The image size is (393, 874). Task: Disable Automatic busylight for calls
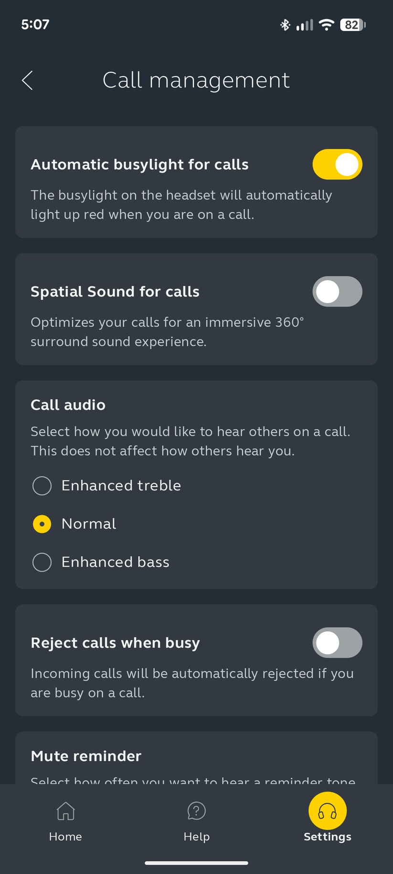click(x=337, y=164)
